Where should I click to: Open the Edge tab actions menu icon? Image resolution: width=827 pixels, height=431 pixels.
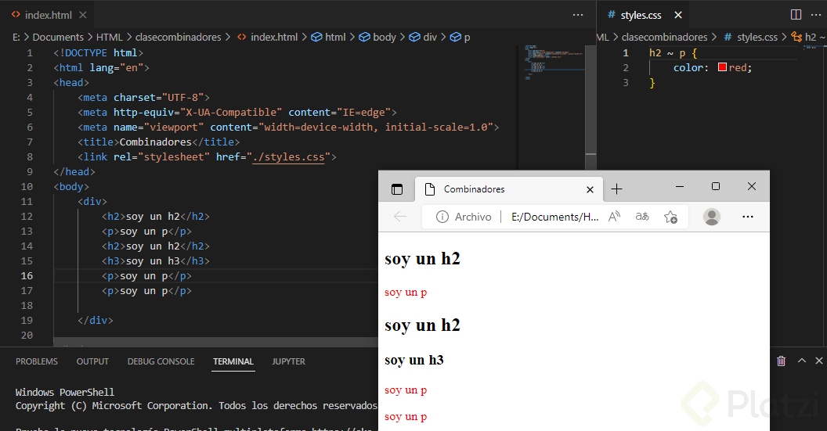click(396, 189)
